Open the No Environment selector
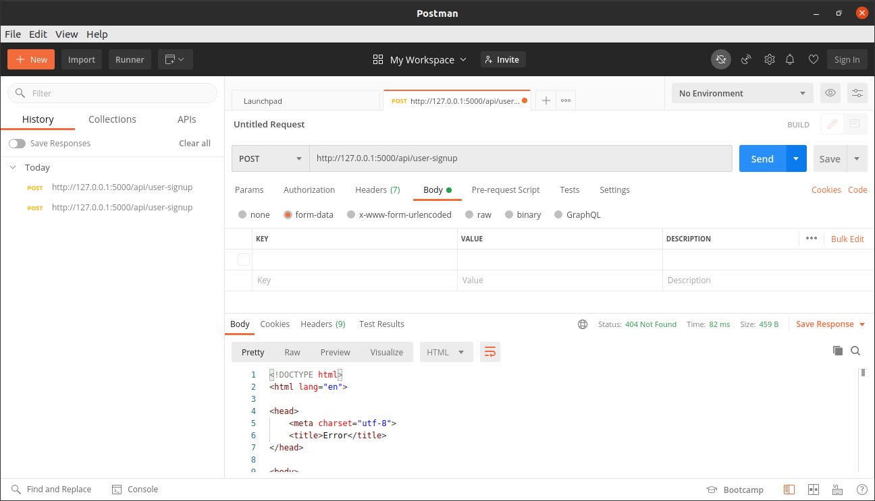875x501 pixels. [741, 93]
